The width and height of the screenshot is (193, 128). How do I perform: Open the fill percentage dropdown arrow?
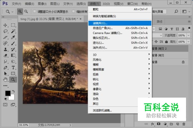point(189,42)
